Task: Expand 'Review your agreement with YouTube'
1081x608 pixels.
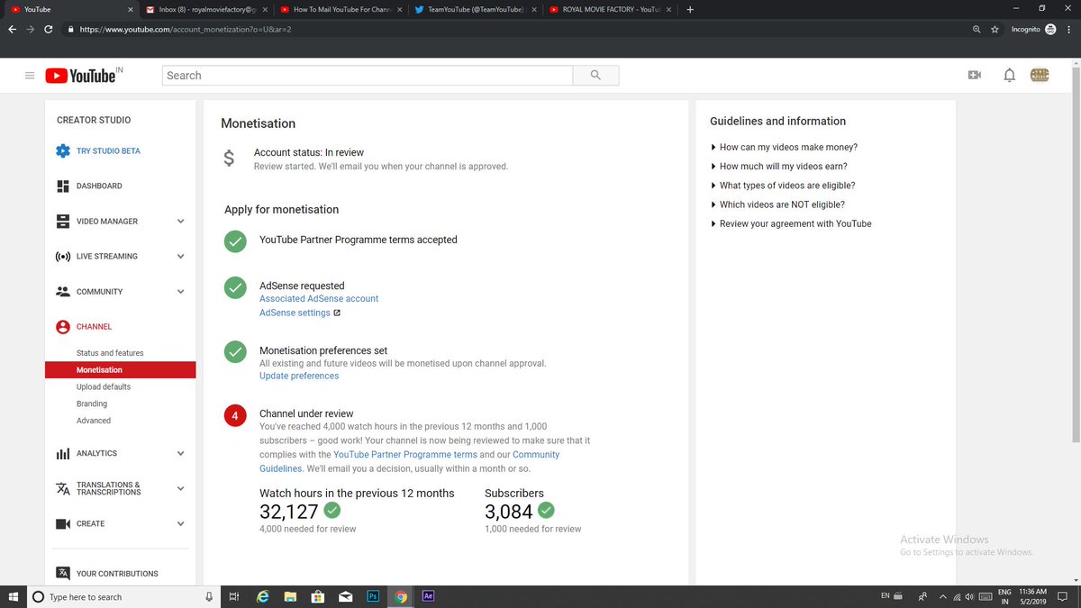Action: [791, 223]
